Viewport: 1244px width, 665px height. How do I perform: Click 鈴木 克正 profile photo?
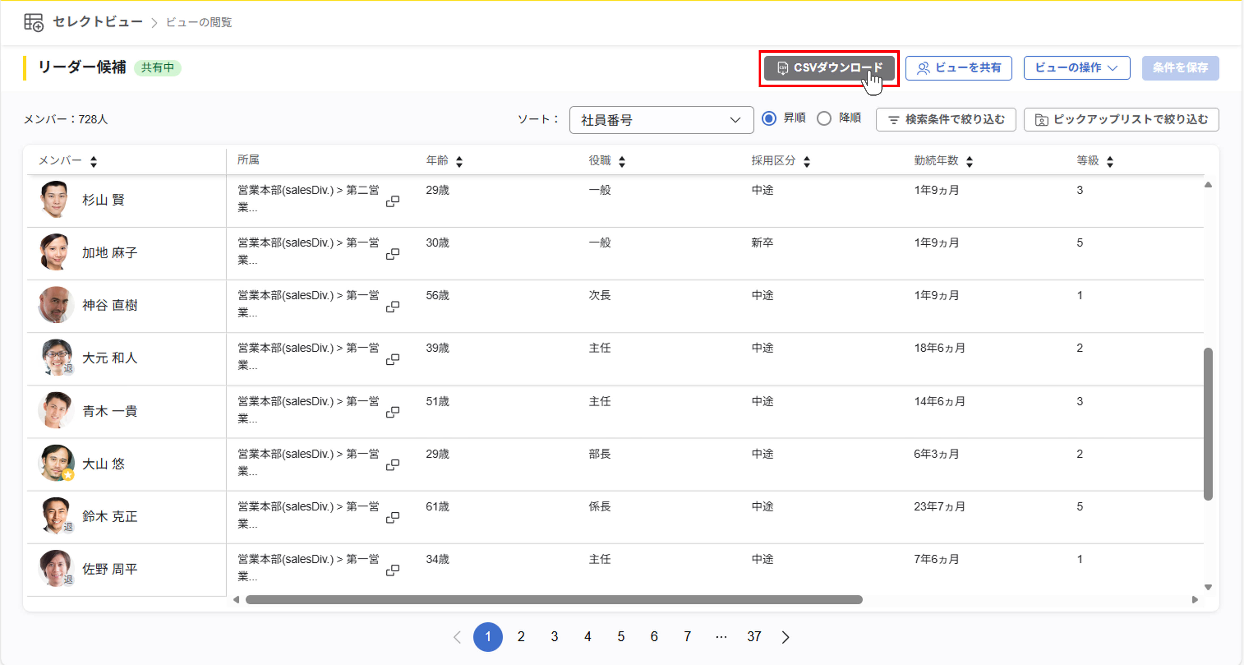tap(55, 515)
